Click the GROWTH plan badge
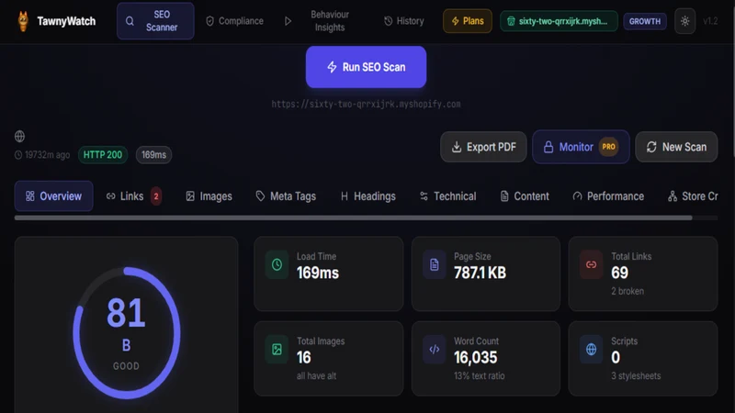Viewport: 735px width, 413px height. click(645, 21)
